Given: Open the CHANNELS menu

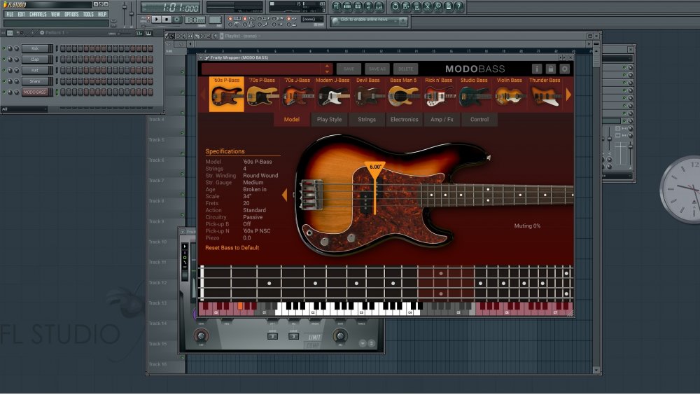Looking at the screenshot, I should pyautogui.click(x=38, y=14).
